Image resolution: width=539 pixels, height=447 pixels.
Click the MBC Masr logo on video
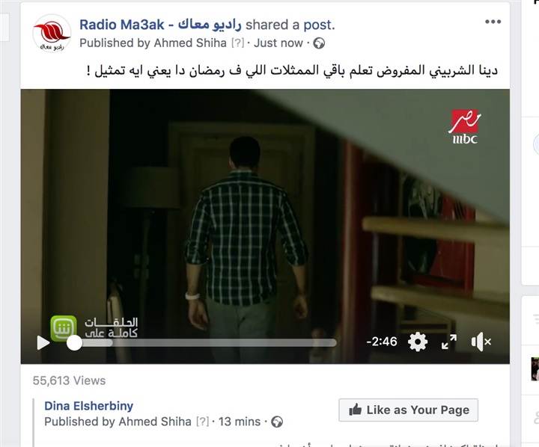pos(465,126)
